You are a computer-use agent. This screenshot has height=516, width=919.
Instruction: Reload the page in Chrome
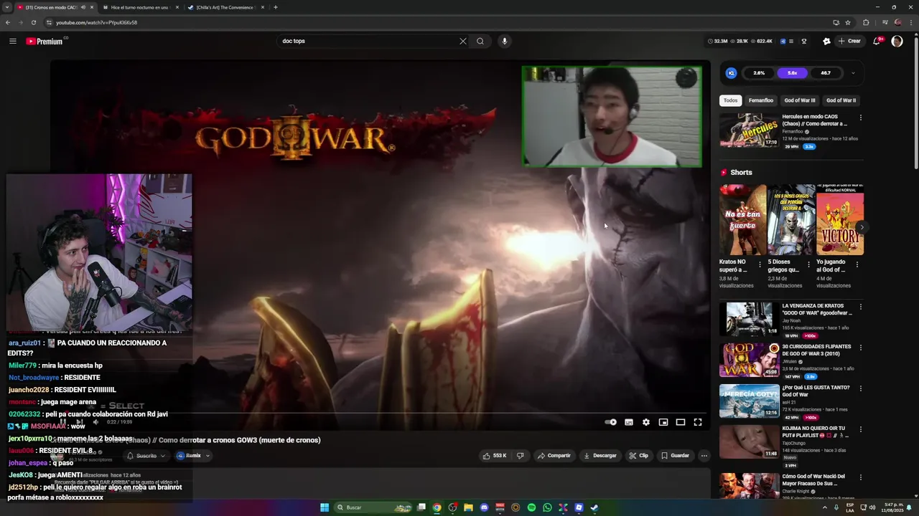coord(33,22)
